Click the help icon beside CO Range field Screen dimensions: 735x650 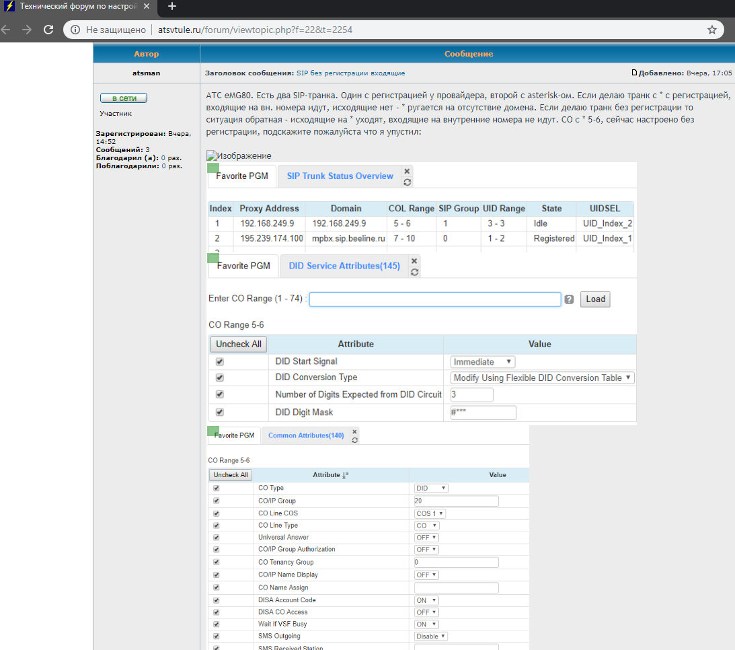coord(569,299)
